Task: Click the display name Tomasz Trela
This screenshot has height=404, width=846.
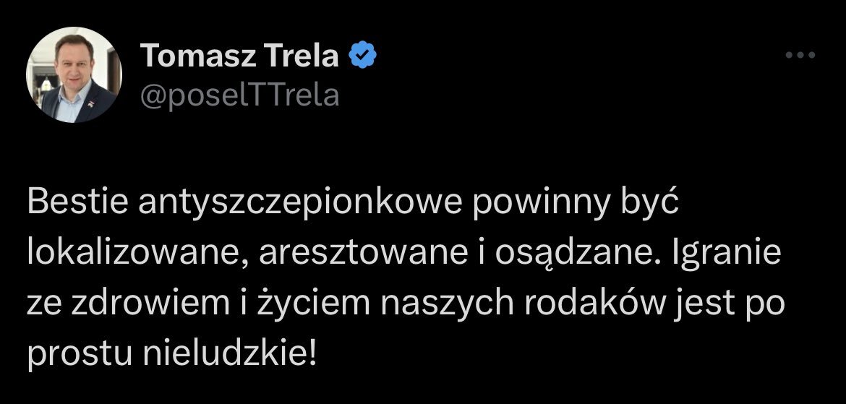Action: [239, 56]
